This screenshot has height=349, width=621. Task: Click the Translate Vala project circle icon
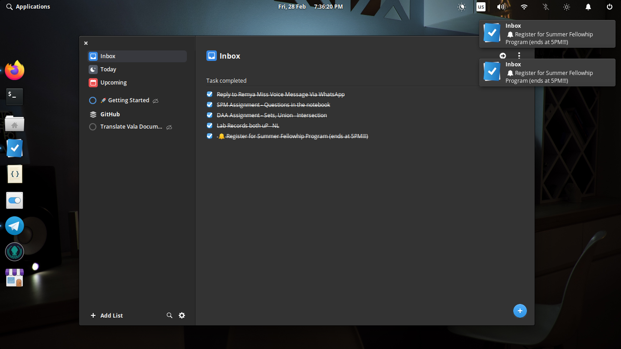click(x=93, y=127)
